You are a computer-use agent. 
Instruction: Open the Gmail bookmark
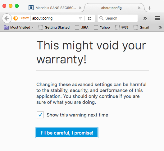tap(141, 27)
